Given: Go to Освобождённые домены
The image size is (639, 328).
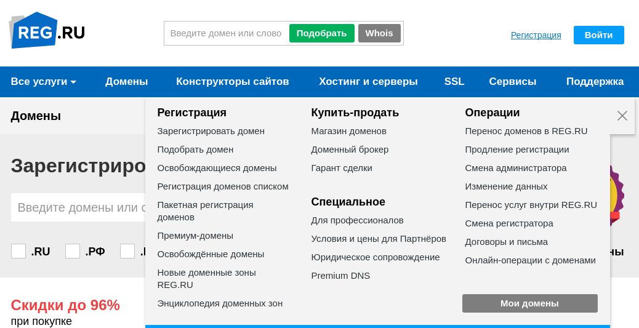Looking at the screenshot, I should [211, 254].
